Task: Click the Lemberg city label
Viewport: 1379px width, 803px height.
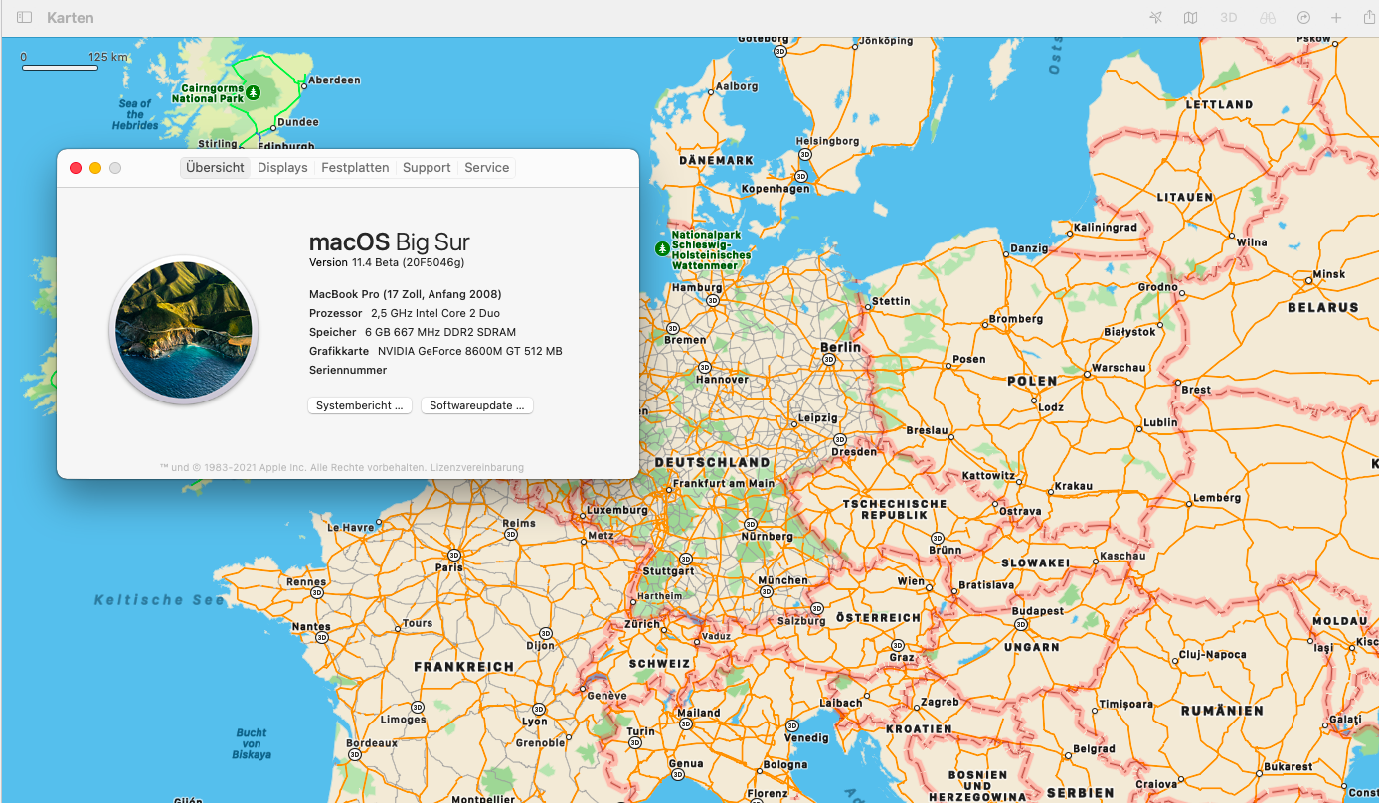Action: (x=1217, y=498)
